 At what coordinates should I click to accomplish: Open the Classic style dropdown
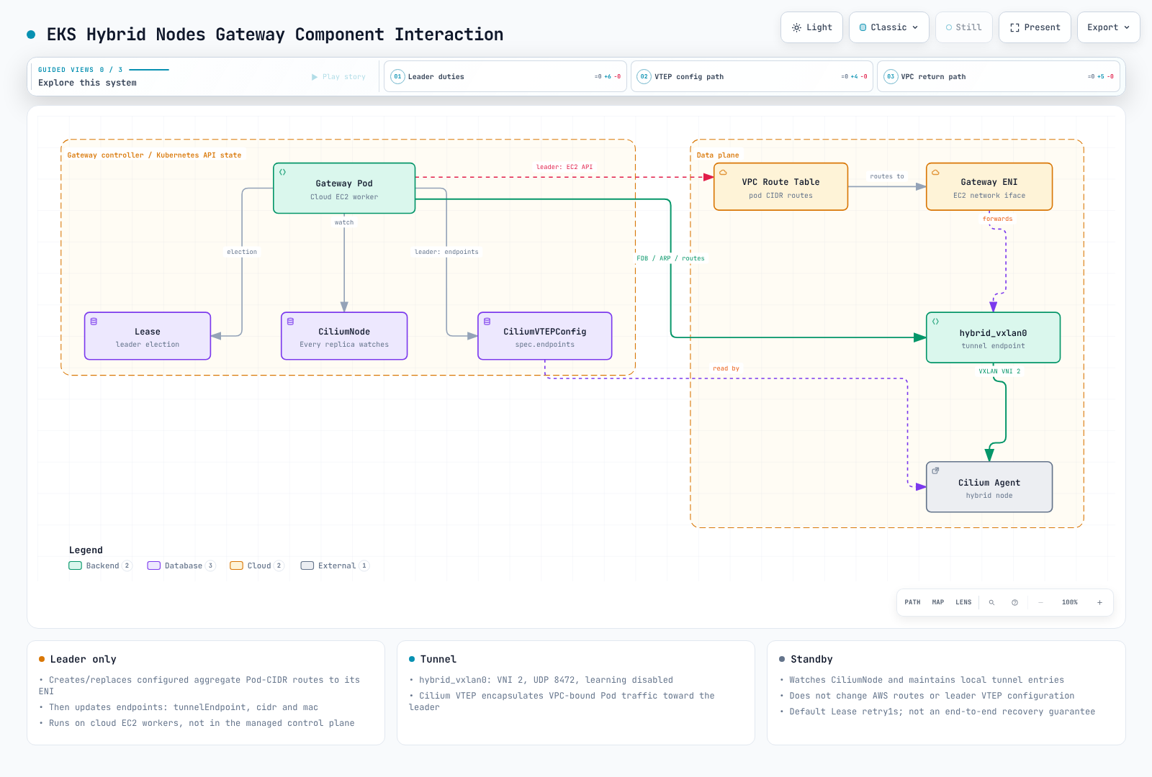[889, 27]
